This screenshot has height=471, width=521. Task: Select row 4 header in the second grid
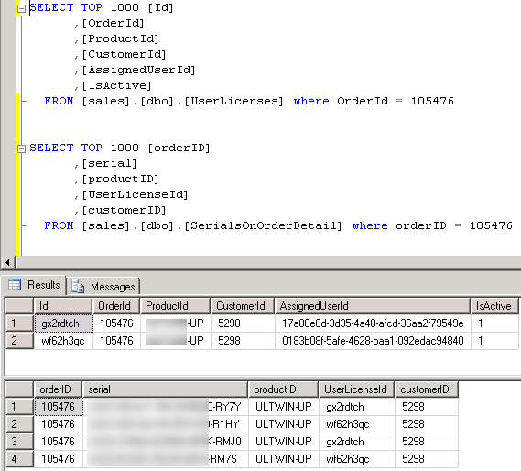coord(19,459)
